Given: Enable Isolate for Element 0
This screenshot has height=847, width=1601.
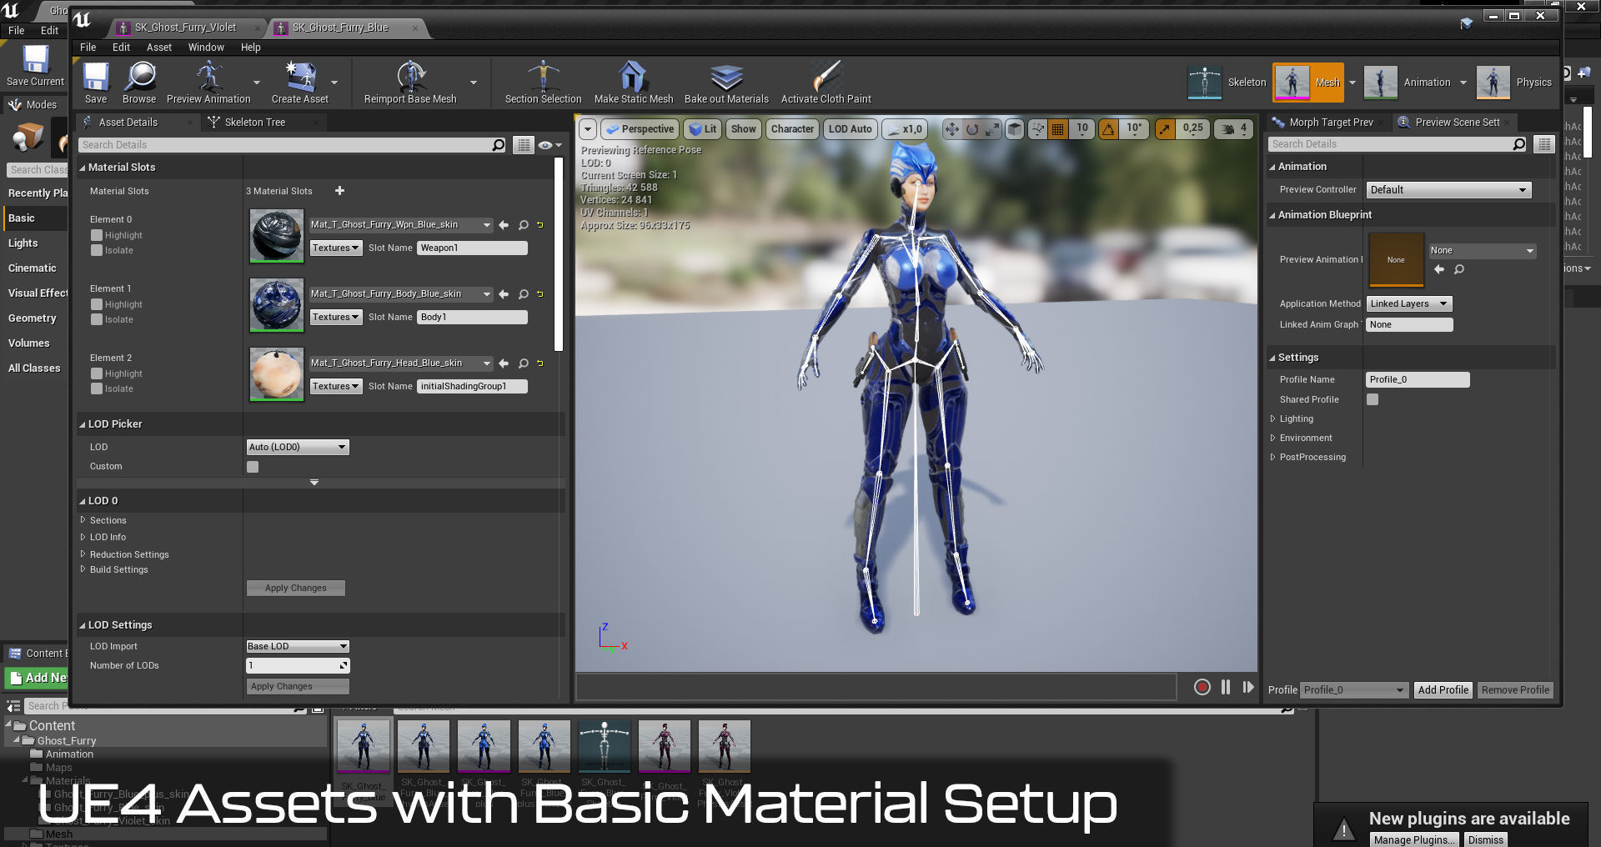Looking at the screenshot, I should pos(97,250).
